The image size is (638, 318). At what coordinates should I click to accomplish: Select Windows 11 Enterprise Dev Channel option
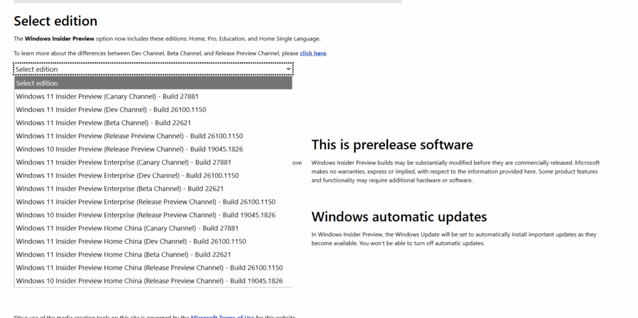tap(127, 175)
